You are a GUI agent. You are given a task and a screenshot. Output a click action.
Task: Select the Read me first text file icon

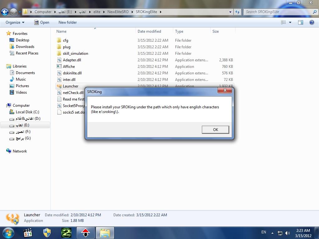(x=59, y=99)
